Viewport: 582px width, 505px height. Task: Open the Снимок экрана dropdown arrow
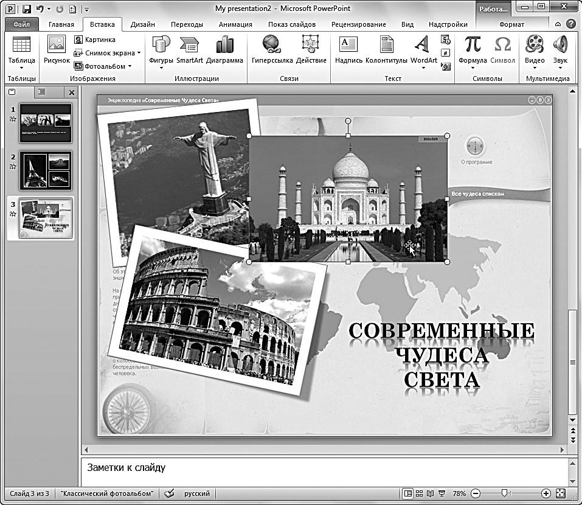[x=139, y=53]
